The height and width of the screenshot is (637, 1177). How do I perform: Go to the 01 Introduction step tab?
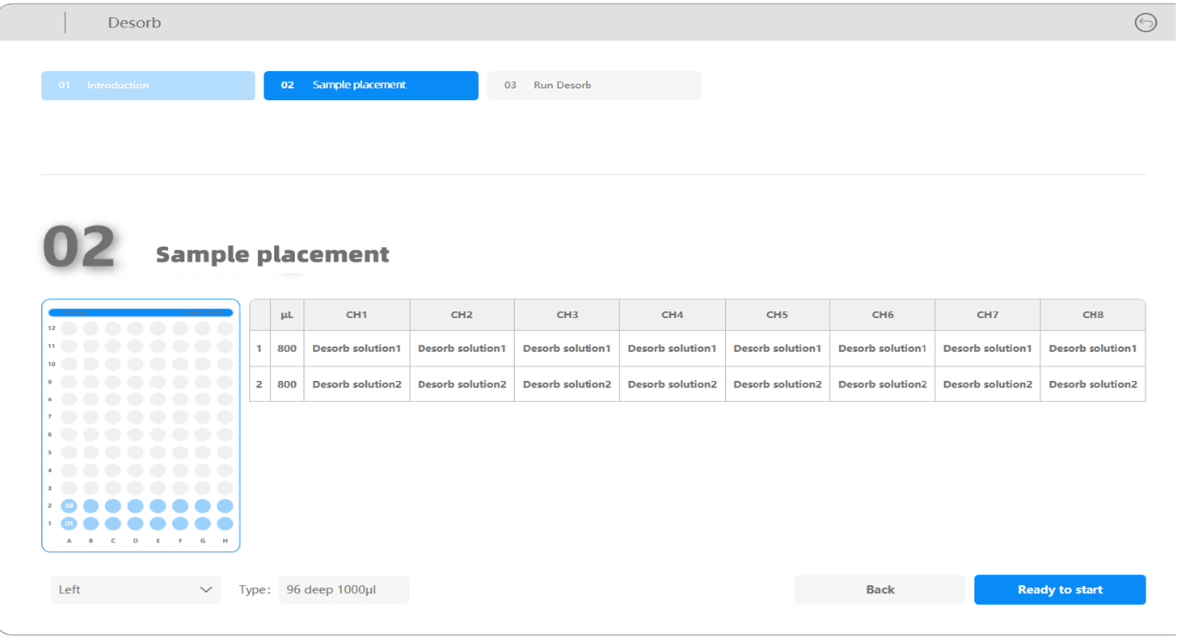coord(148,86)
